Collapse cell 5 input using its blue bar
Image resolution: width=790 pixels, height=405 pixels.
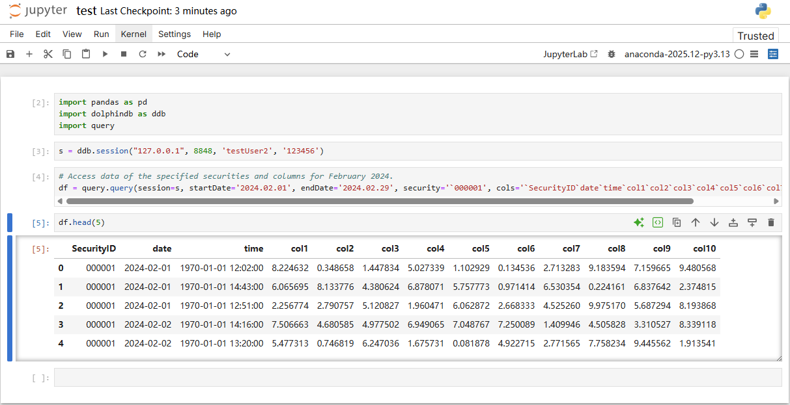pos(10,222)
